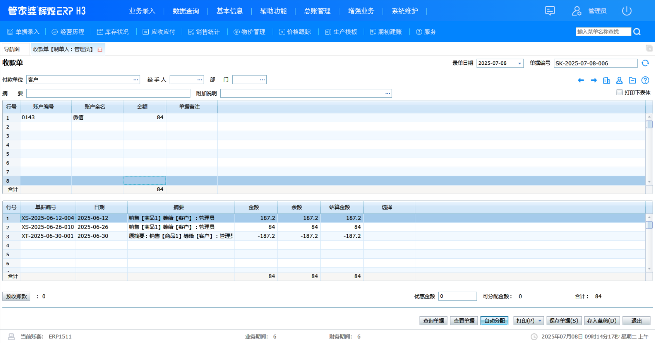This screenshot has height=343, width=655.
Task: Open 物价管理 toolbar item
Action: 250,32
